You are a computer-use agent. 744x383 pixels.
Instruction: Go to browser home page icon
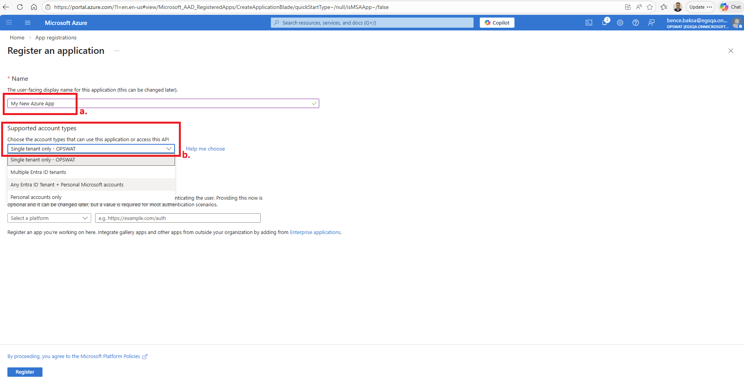[34, 7]
